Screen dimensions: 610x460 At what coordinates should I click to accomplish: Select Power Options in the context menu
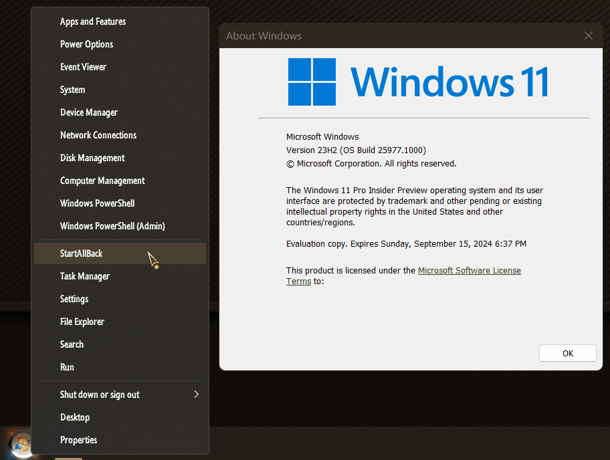coord(120,44)
